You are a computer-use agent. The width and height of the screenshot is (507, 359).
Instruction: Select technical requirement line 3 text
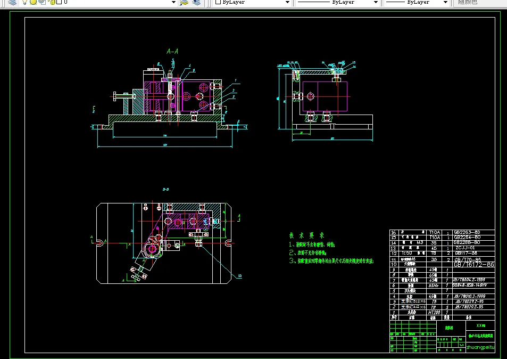(331, 260)
